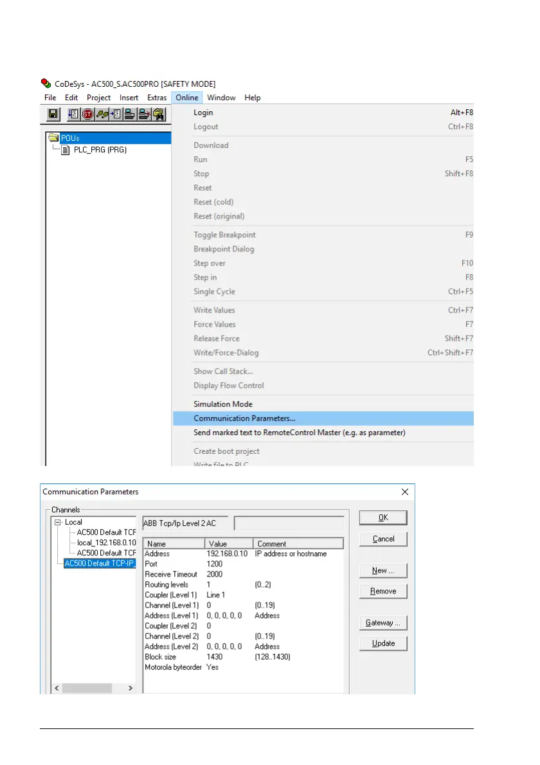Screen dimensions: 540x765
Task: Open the Insert menu
Action: (x=129, y=98)
